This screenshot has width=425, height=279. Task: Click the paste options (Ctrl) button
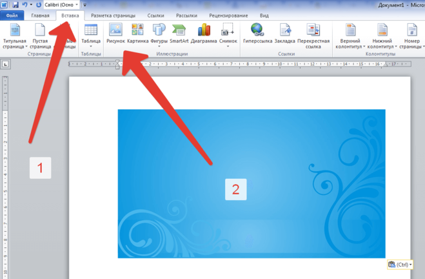point(400,265)
